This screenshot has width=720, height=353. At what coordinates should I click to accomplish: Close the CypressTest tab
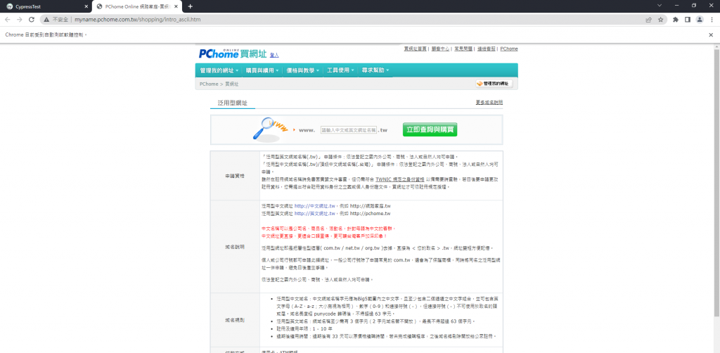coord(86,6)
